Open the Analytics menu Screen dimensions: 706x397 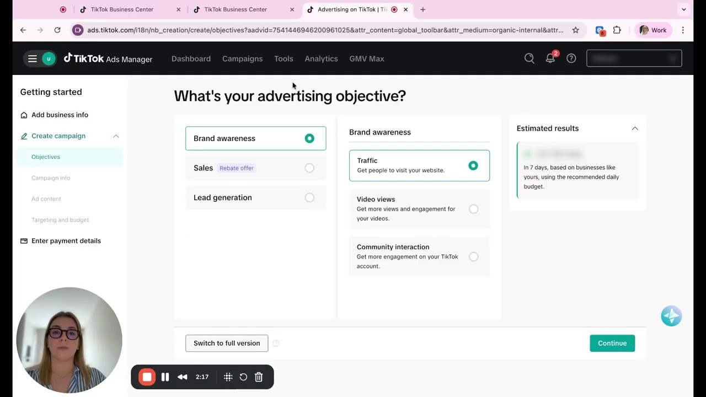pos(321,58)
